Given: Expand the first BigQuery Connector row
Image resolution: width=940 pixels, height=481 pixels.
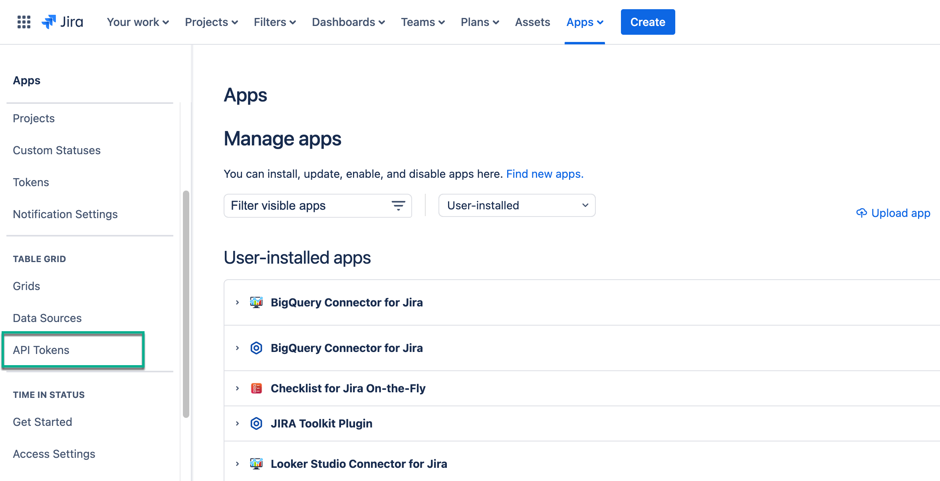Looking at the screenshot, I should pyautogui.click(x=237, y=302).
